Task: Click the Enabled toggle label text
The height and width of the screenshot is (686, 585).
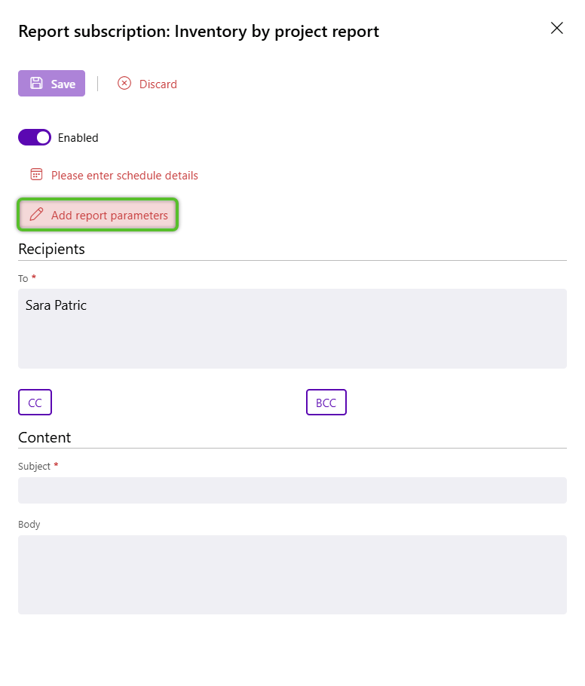Action: pyautogui.click(x=78, y=138)
